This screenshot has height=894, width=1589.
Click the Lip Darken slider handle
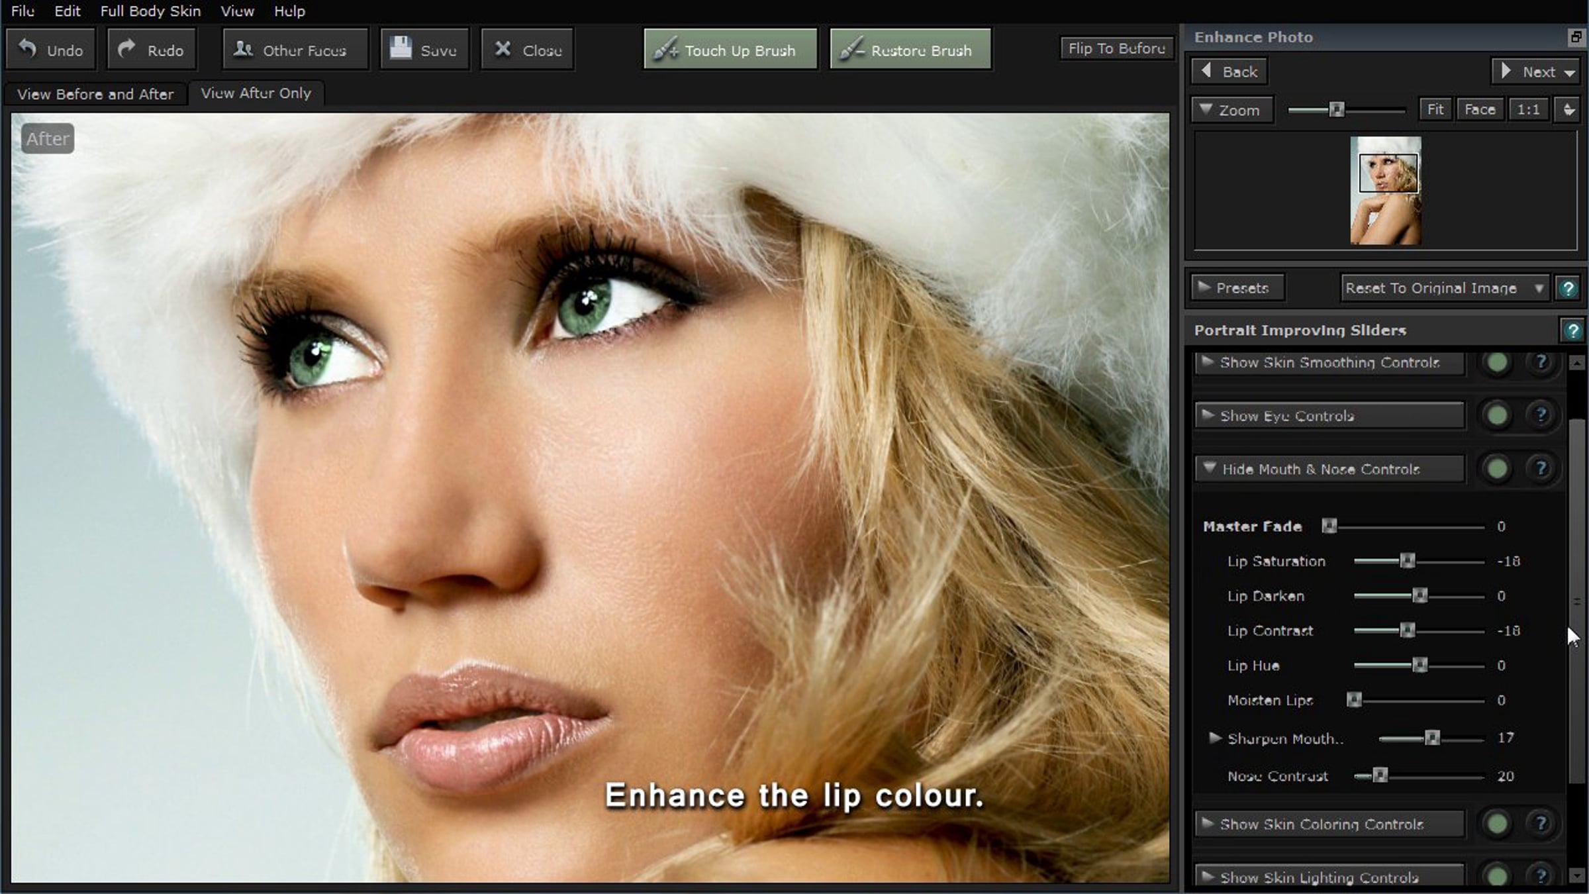coord(1420,596)
